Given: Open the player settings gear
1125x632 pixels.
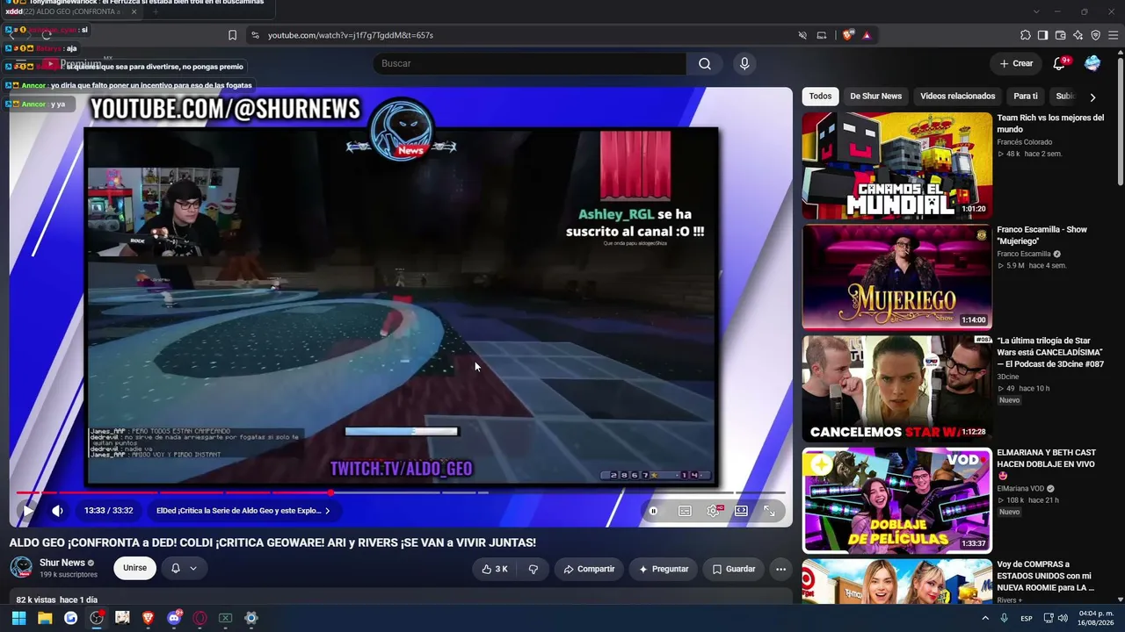Looking at the screenshot, I should click(713, 511).
